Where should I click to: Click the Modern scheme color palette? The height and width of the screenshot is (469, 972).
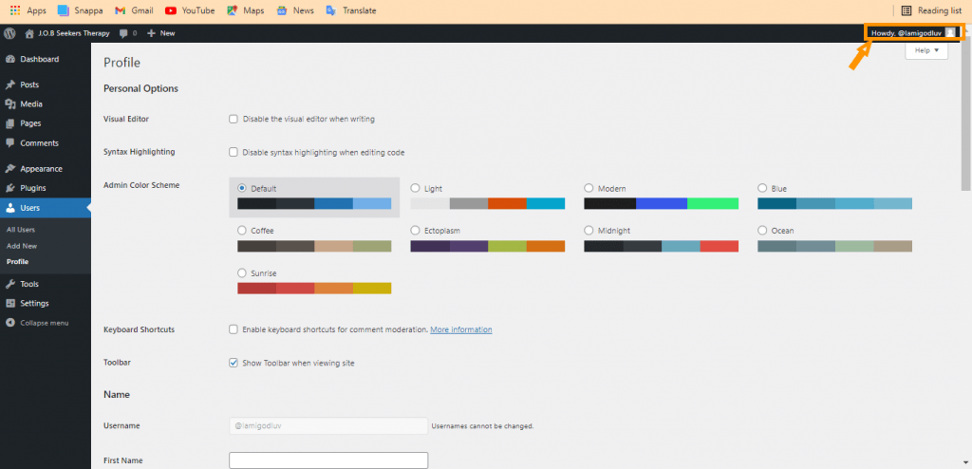[x=662, y=203]
